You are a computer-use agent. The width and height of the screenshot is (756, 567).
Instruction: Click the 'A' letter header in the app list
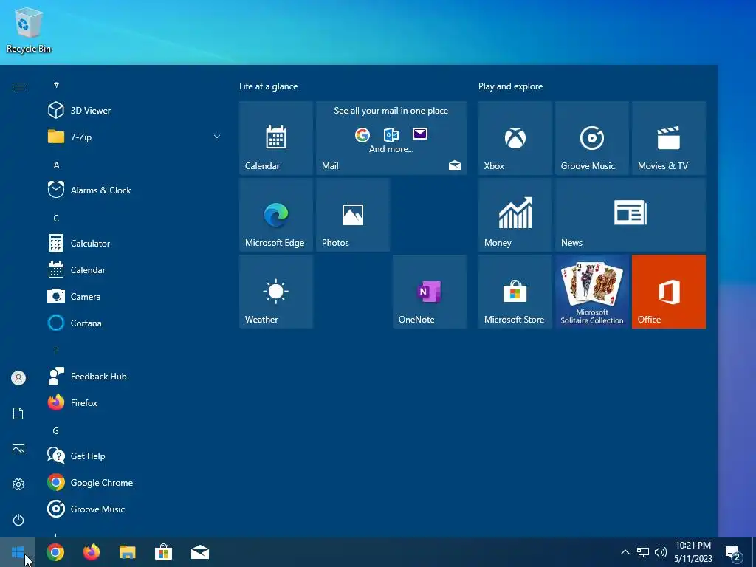(56, 165)
